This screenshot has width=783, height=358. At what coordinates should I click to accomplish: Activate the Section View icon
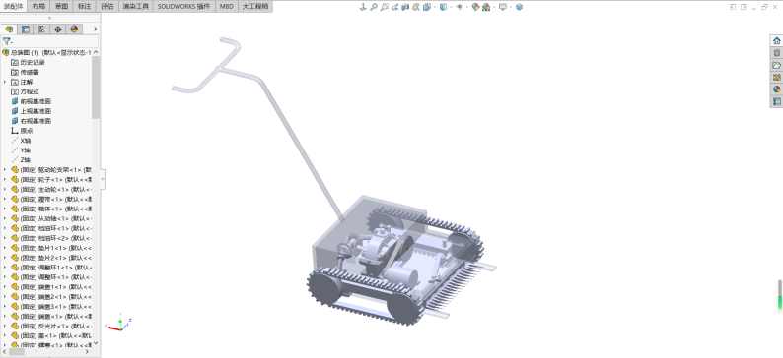pyautogui.click(x=405, y=7)
